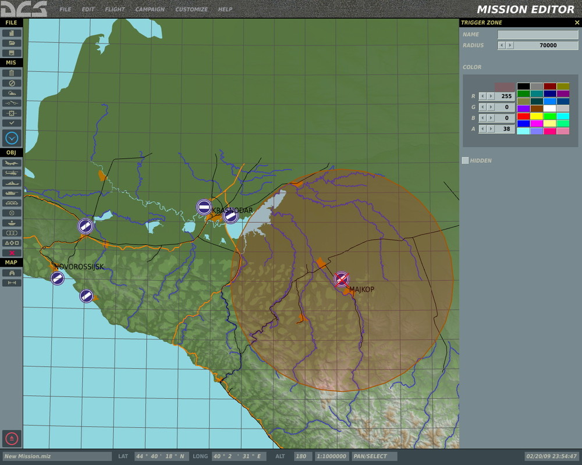Click the trigger zone Name input field
The height and width of the screenshot is (465, 582).
[537, 34]
